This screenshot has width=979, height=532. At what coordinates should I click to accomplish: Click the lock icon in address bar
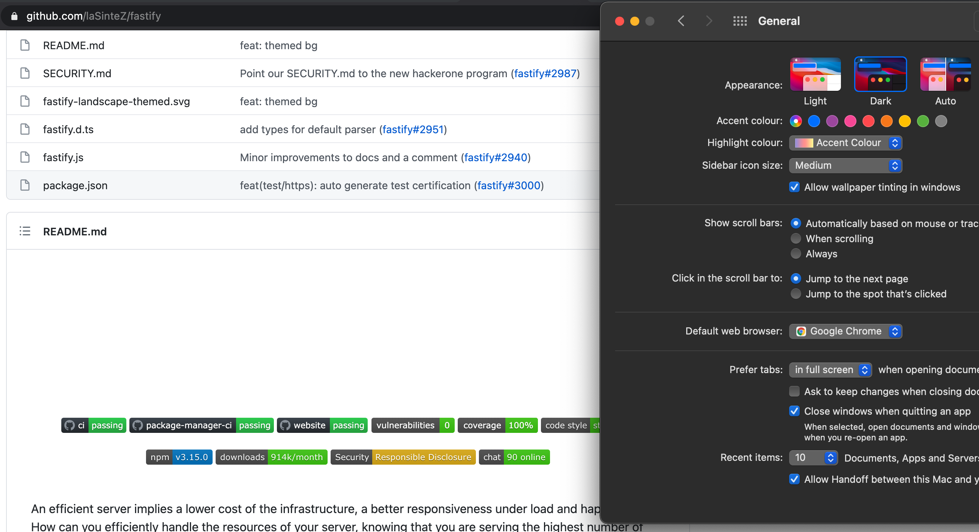point(14,16)
